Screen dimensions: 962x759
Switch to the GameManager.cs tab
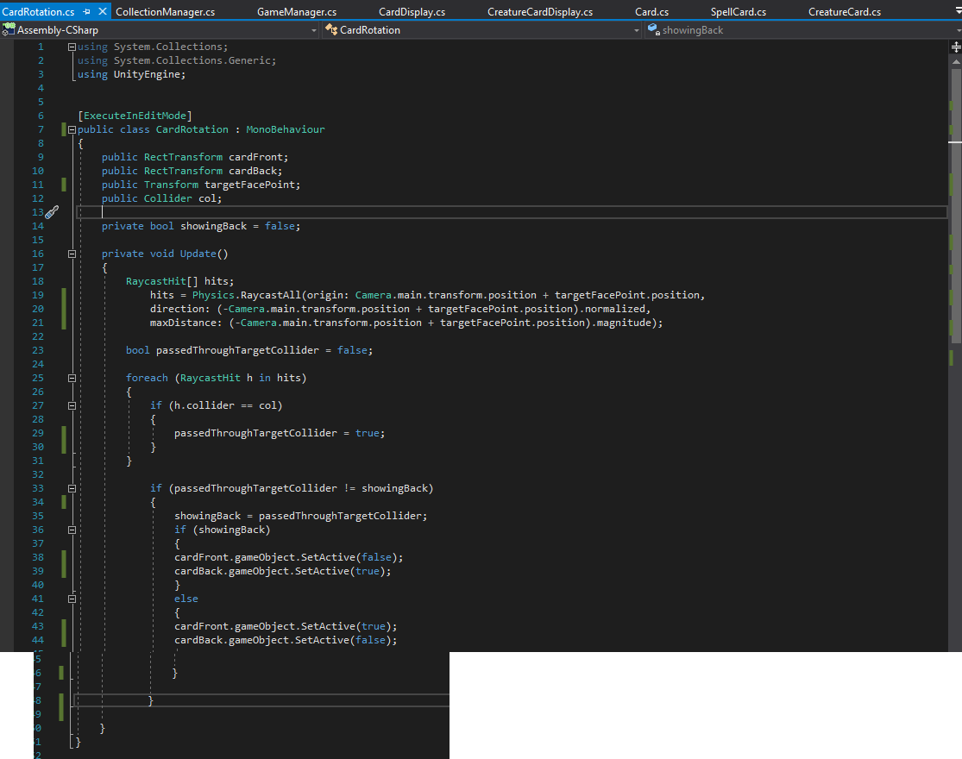297,12
